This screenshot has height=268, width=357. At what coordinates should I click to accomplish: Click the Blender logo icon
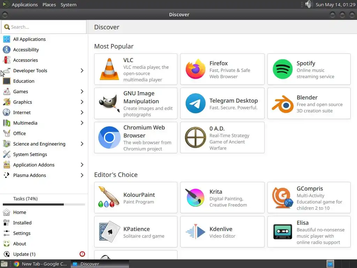coord(282,104)
